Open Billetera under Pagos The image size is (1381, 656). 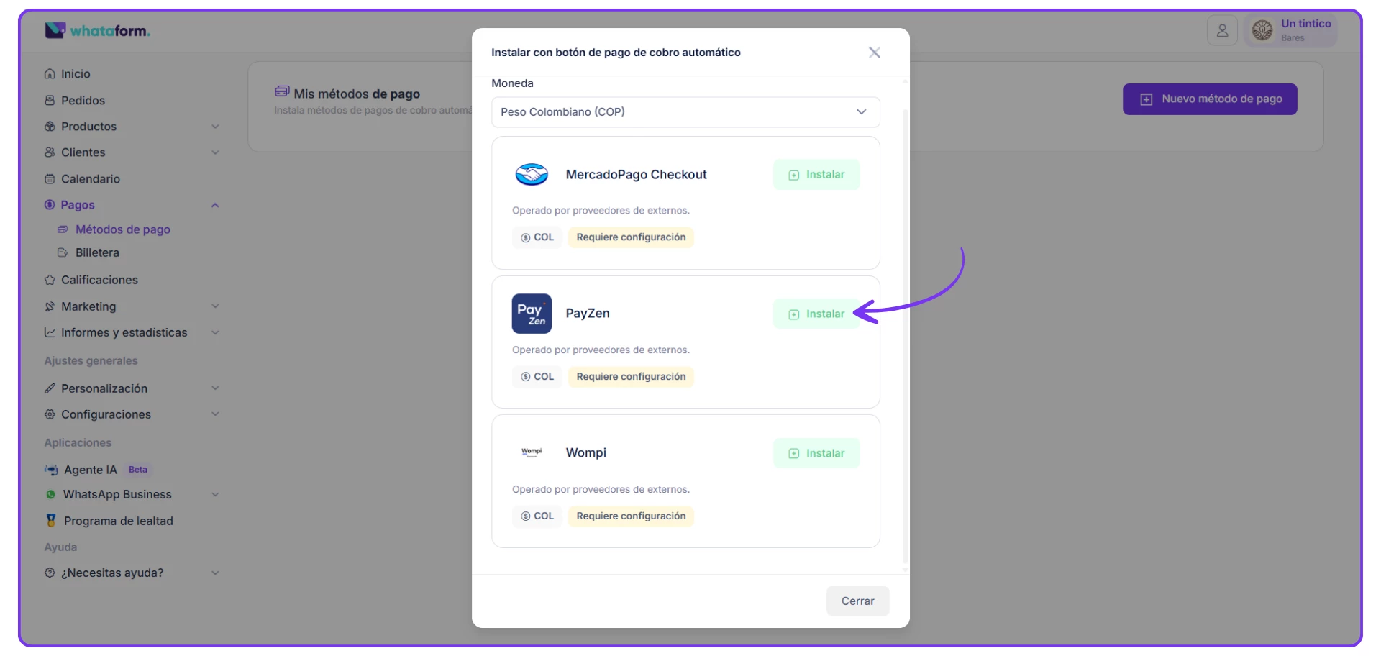pos(97,253)
